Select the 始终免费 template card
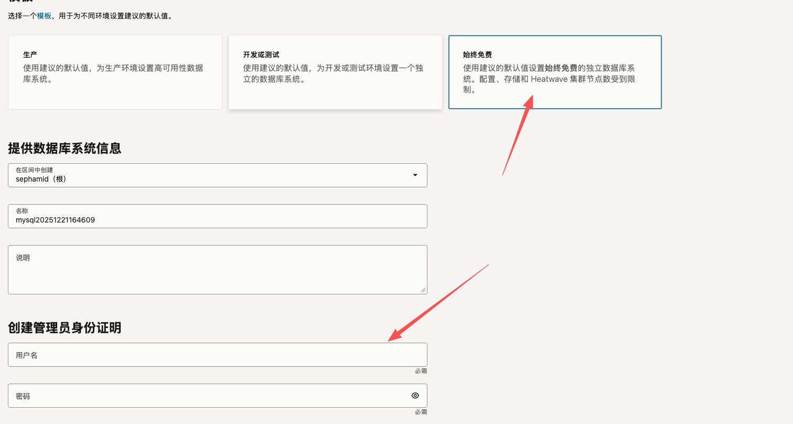 pos(555,72)
